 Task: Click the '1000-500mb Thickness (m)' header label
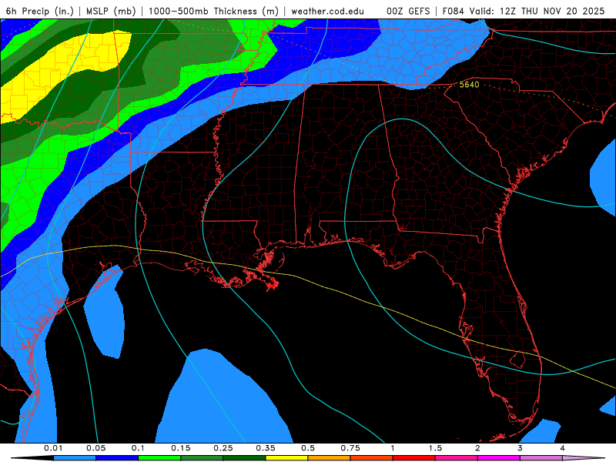(x=213, y=11)
